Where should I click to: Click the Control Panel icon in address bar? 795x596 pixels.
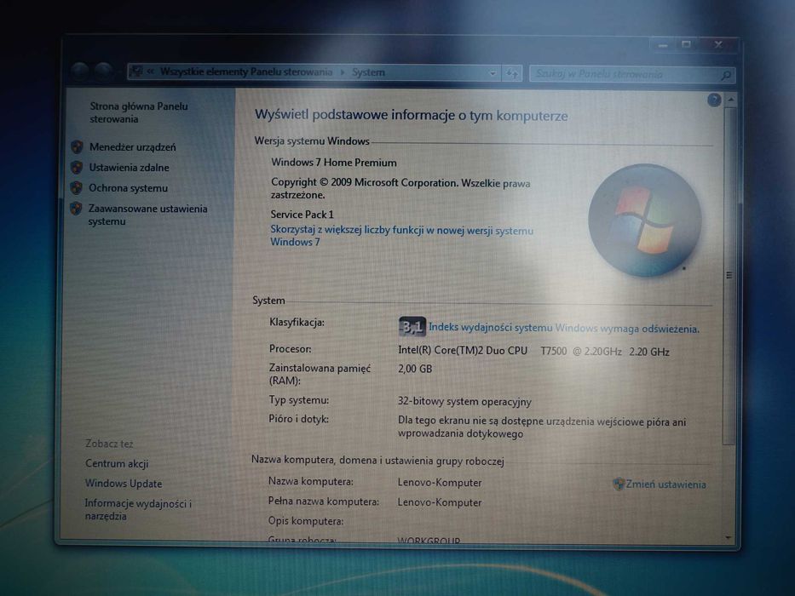point(135,72)
